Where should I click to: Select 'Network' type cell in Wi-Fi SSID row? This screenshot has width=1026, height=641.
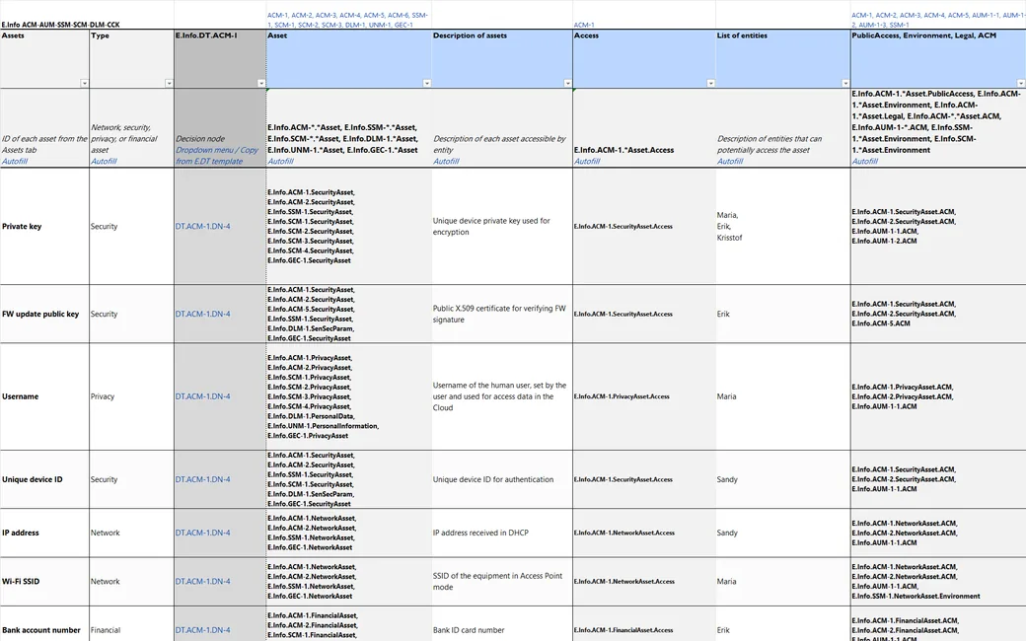coord(131,582)
